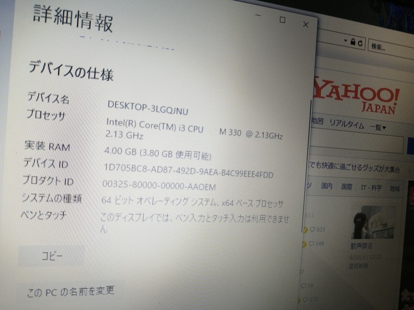Switch to the 国内 news tab
Image resolution: width=414 pixels, height=310 pixels.
(327, 186)
